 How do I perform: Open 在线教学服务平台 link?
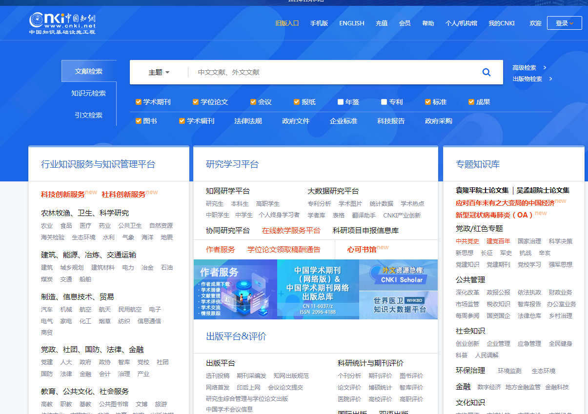tap(291, 230)
